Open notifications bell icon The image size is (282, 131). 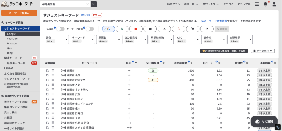265,4
